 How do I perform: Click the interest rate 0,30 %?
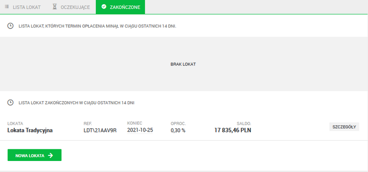coord(178,131)
